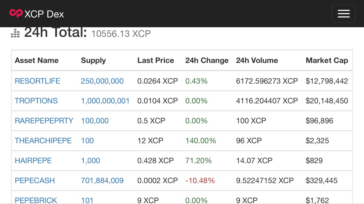
Task: Select the RAREPEPEPRTY asset
Action: 44,121
